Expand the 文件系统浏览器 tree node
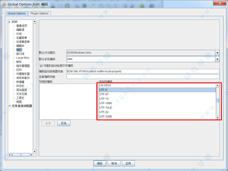Viewport: 228px width, 171px height. click(x=10, y=106)
